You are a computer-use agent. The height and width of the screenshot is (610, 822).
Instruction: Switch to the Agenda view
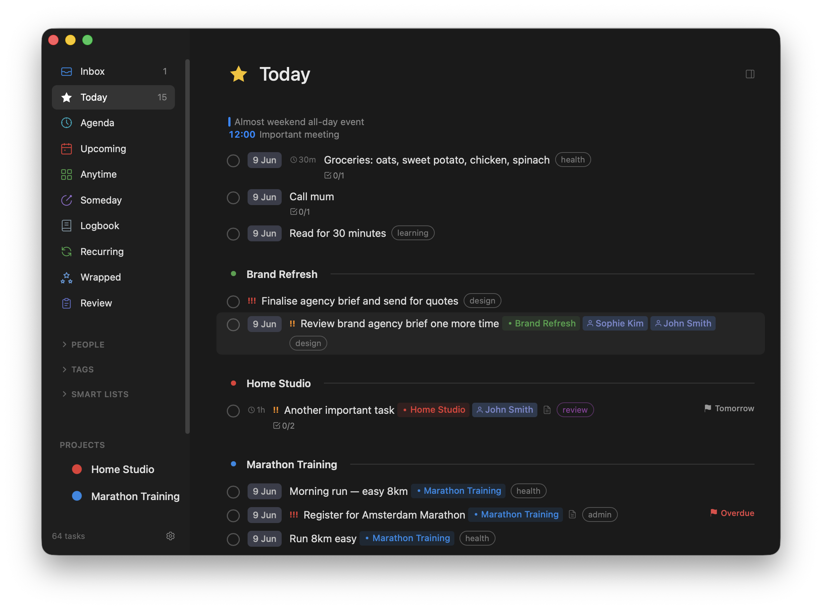point(113,123)
